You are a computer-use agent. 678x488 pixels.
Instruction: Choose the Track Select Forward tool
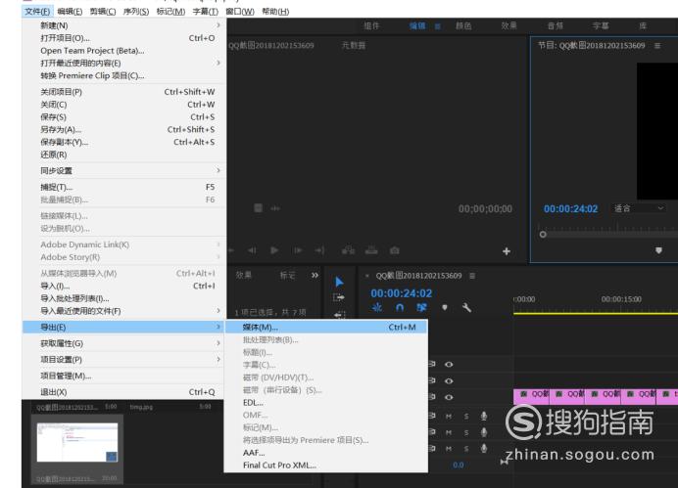tap(339, 297)
